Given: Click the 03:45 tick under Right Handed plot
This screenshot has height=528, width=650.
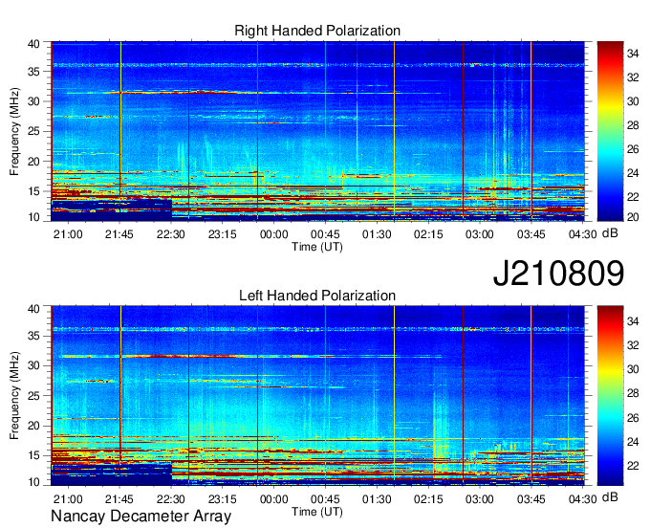Looking at the screenshot, I should [531, 234].
